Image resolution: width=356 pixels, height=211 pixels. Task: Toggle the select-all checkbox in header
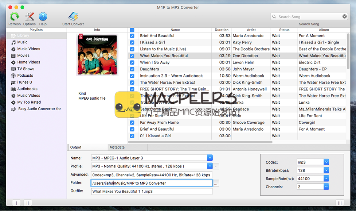132,30
